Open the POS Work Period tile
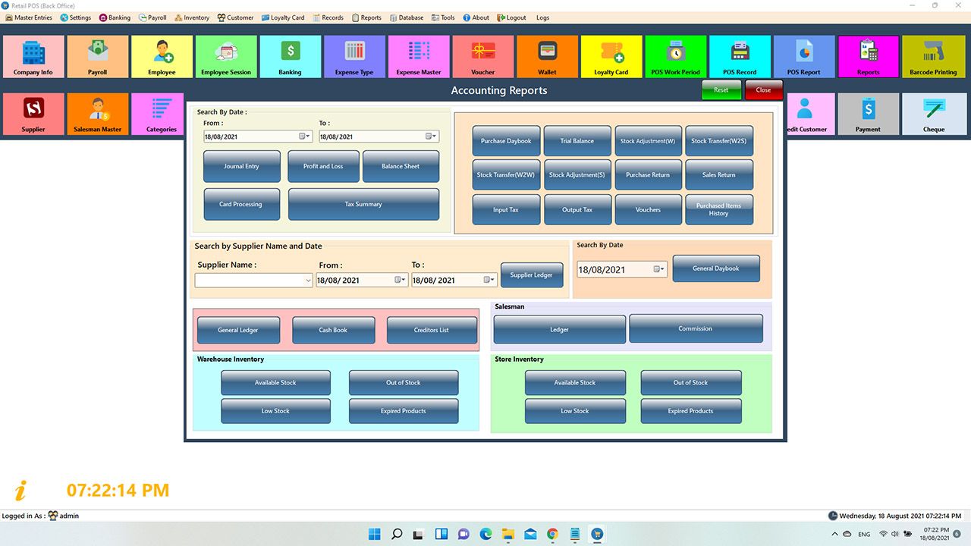The image size is (971, 546). click(675, 57)
